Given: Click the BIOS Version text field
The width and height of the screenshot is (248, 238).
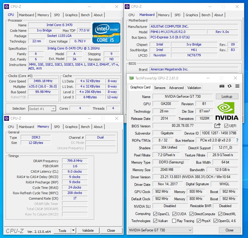Looking at the screenshot, I should pos(183,126).
